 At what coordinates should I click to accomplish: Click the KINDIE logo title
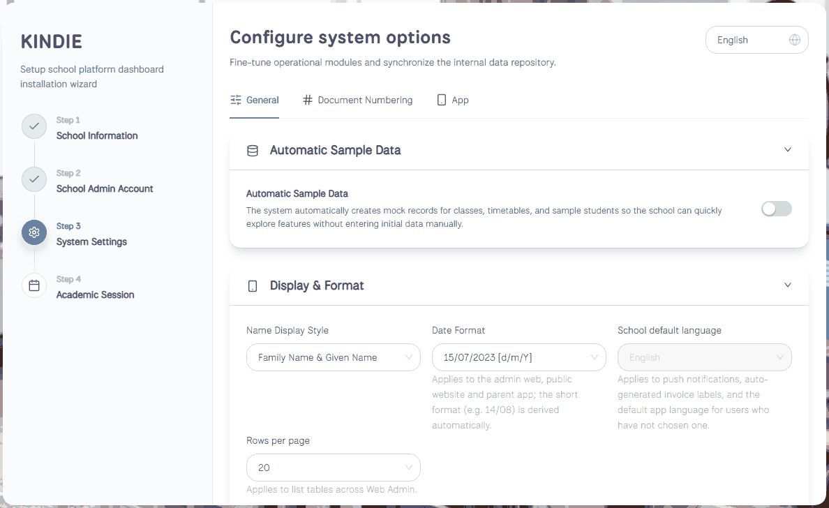[51, 41]
